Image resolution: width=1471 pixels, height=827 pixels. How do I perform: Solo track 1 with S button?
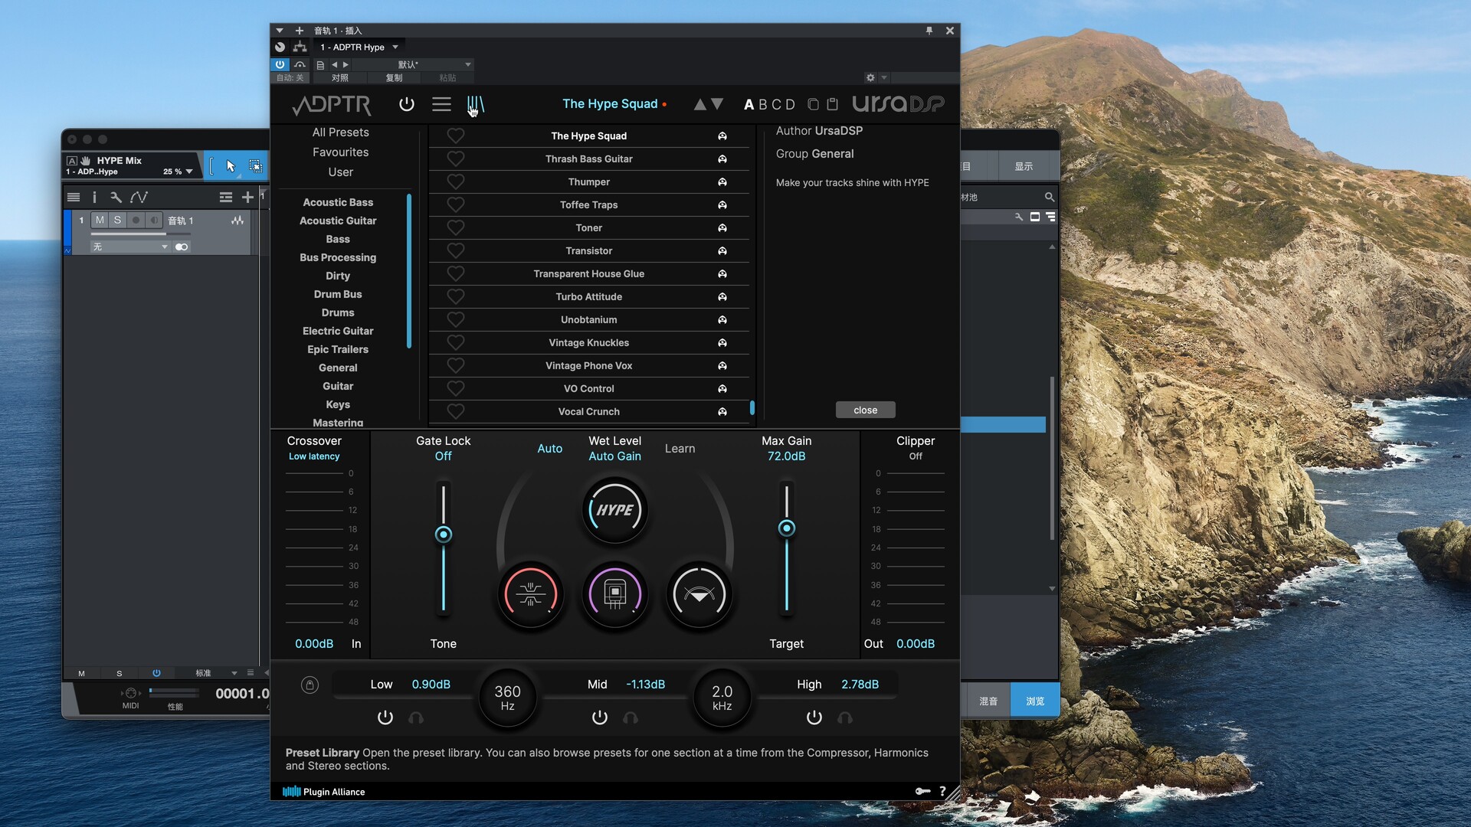[117, 220]
